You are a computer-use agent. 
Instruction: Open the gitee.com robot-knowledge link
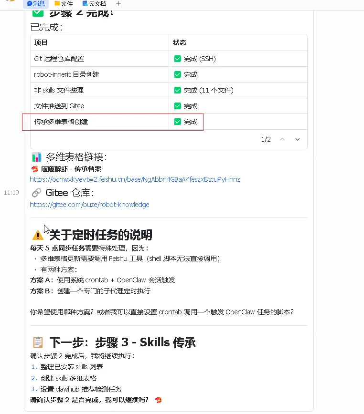pyautogui.click(x=89, y=205)
